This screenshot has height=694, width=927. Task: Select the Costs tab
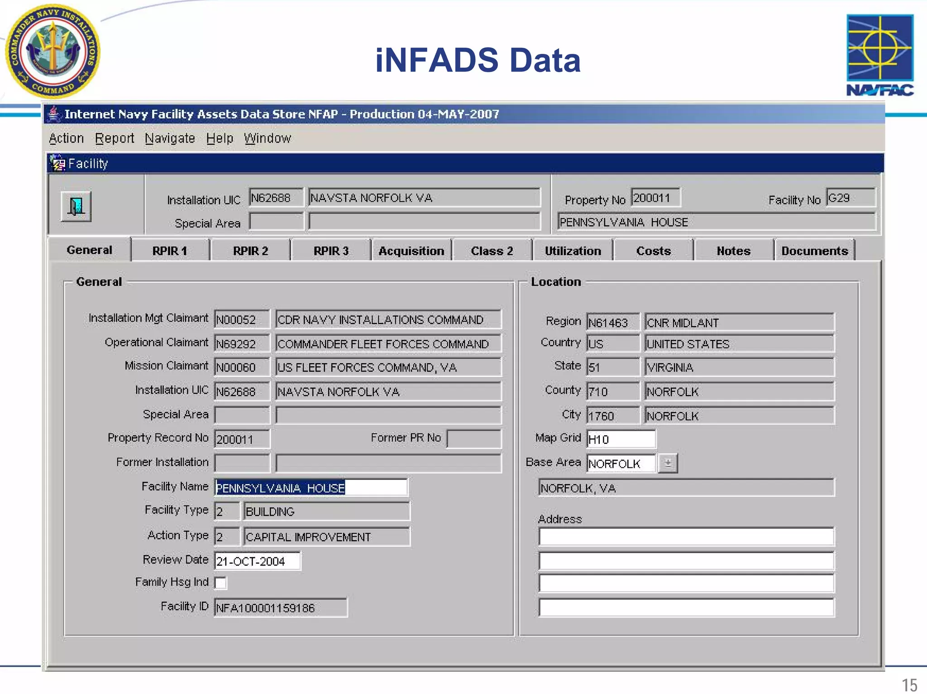tap(653, 251)
